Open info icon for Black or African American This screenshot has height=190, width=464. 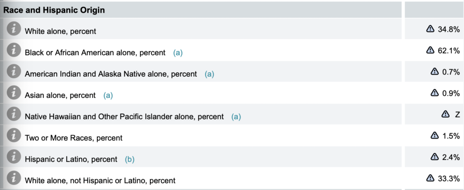pyautogui.click(x=14, y=50)
